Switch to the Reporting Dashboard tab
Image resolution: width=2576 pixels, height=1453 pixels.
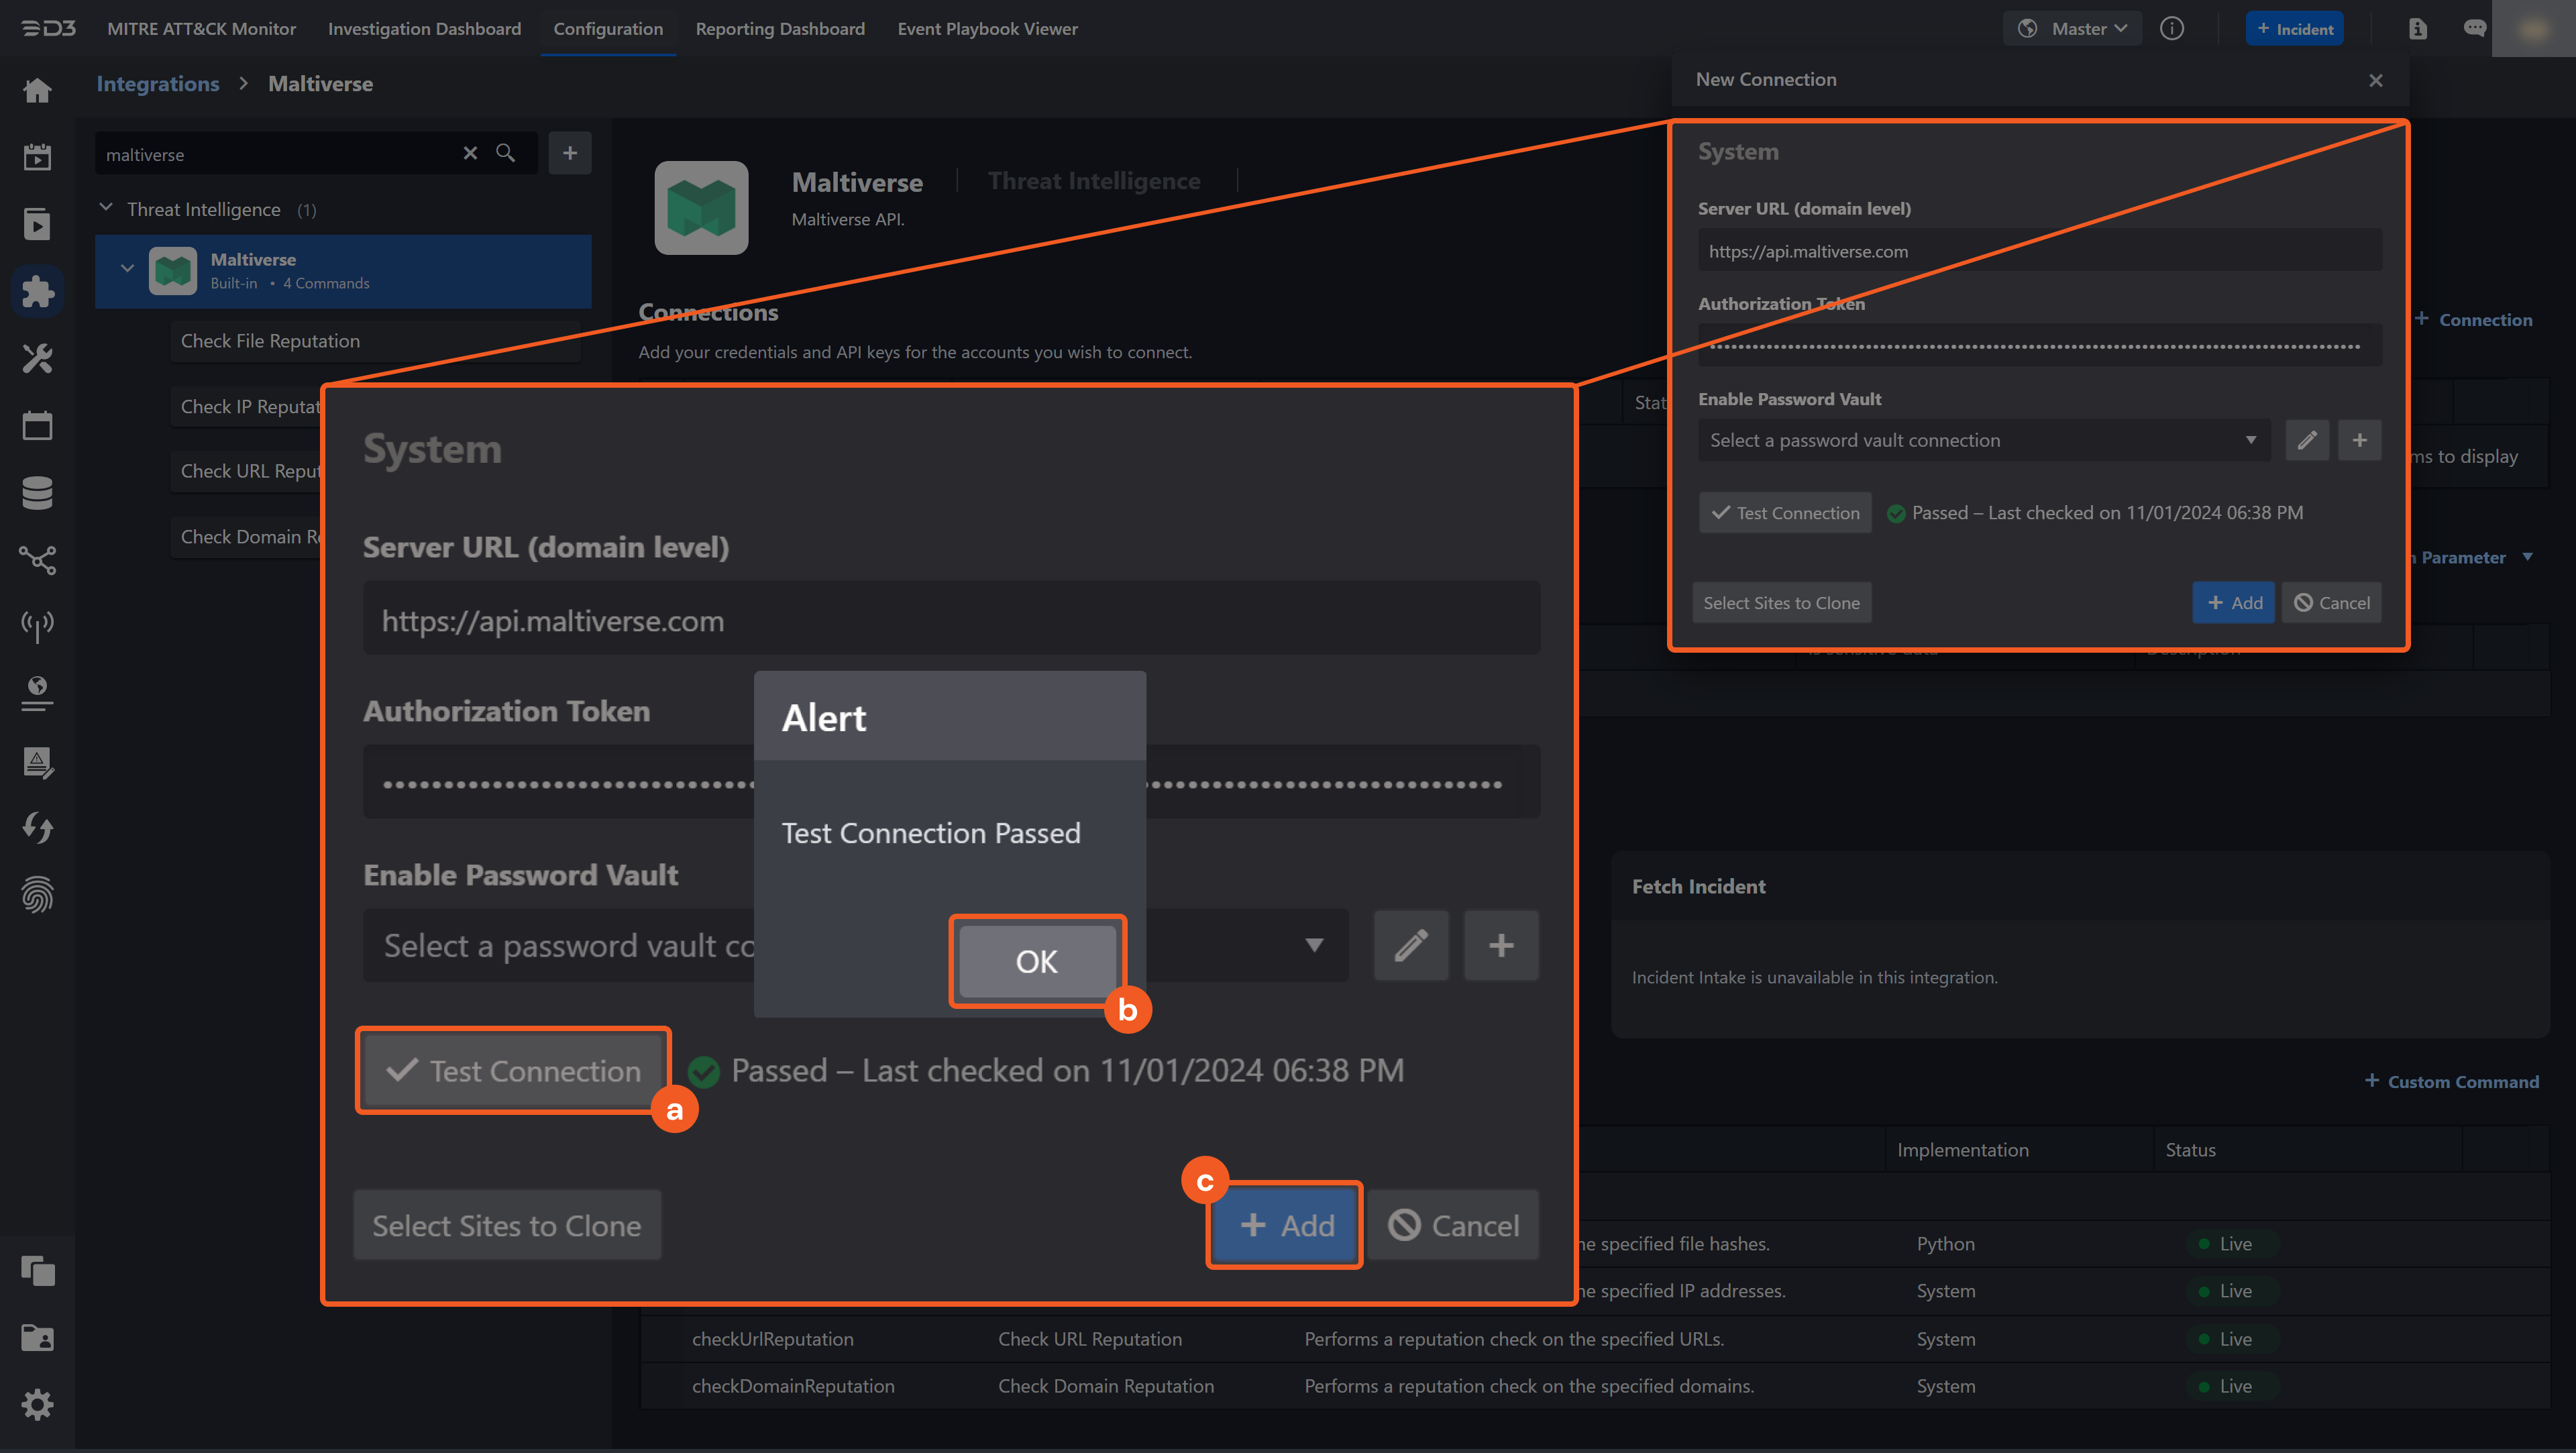pyautogui.click(x=781, y=29)
